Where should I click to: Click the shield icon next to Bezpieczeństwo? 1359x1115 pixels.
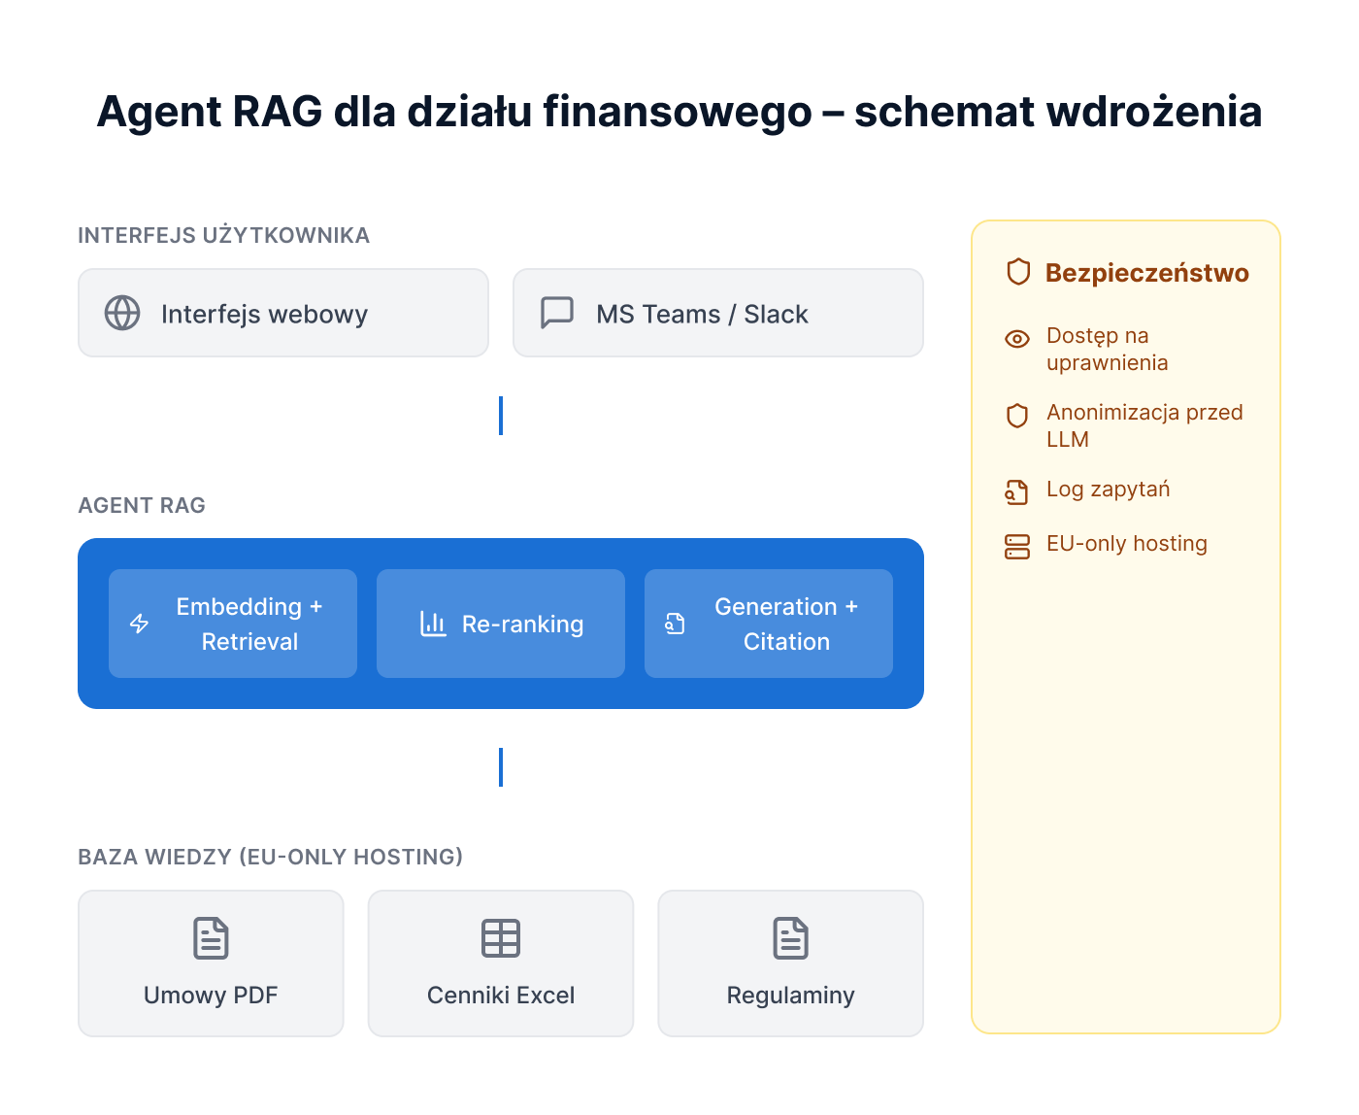[1018, 272]
